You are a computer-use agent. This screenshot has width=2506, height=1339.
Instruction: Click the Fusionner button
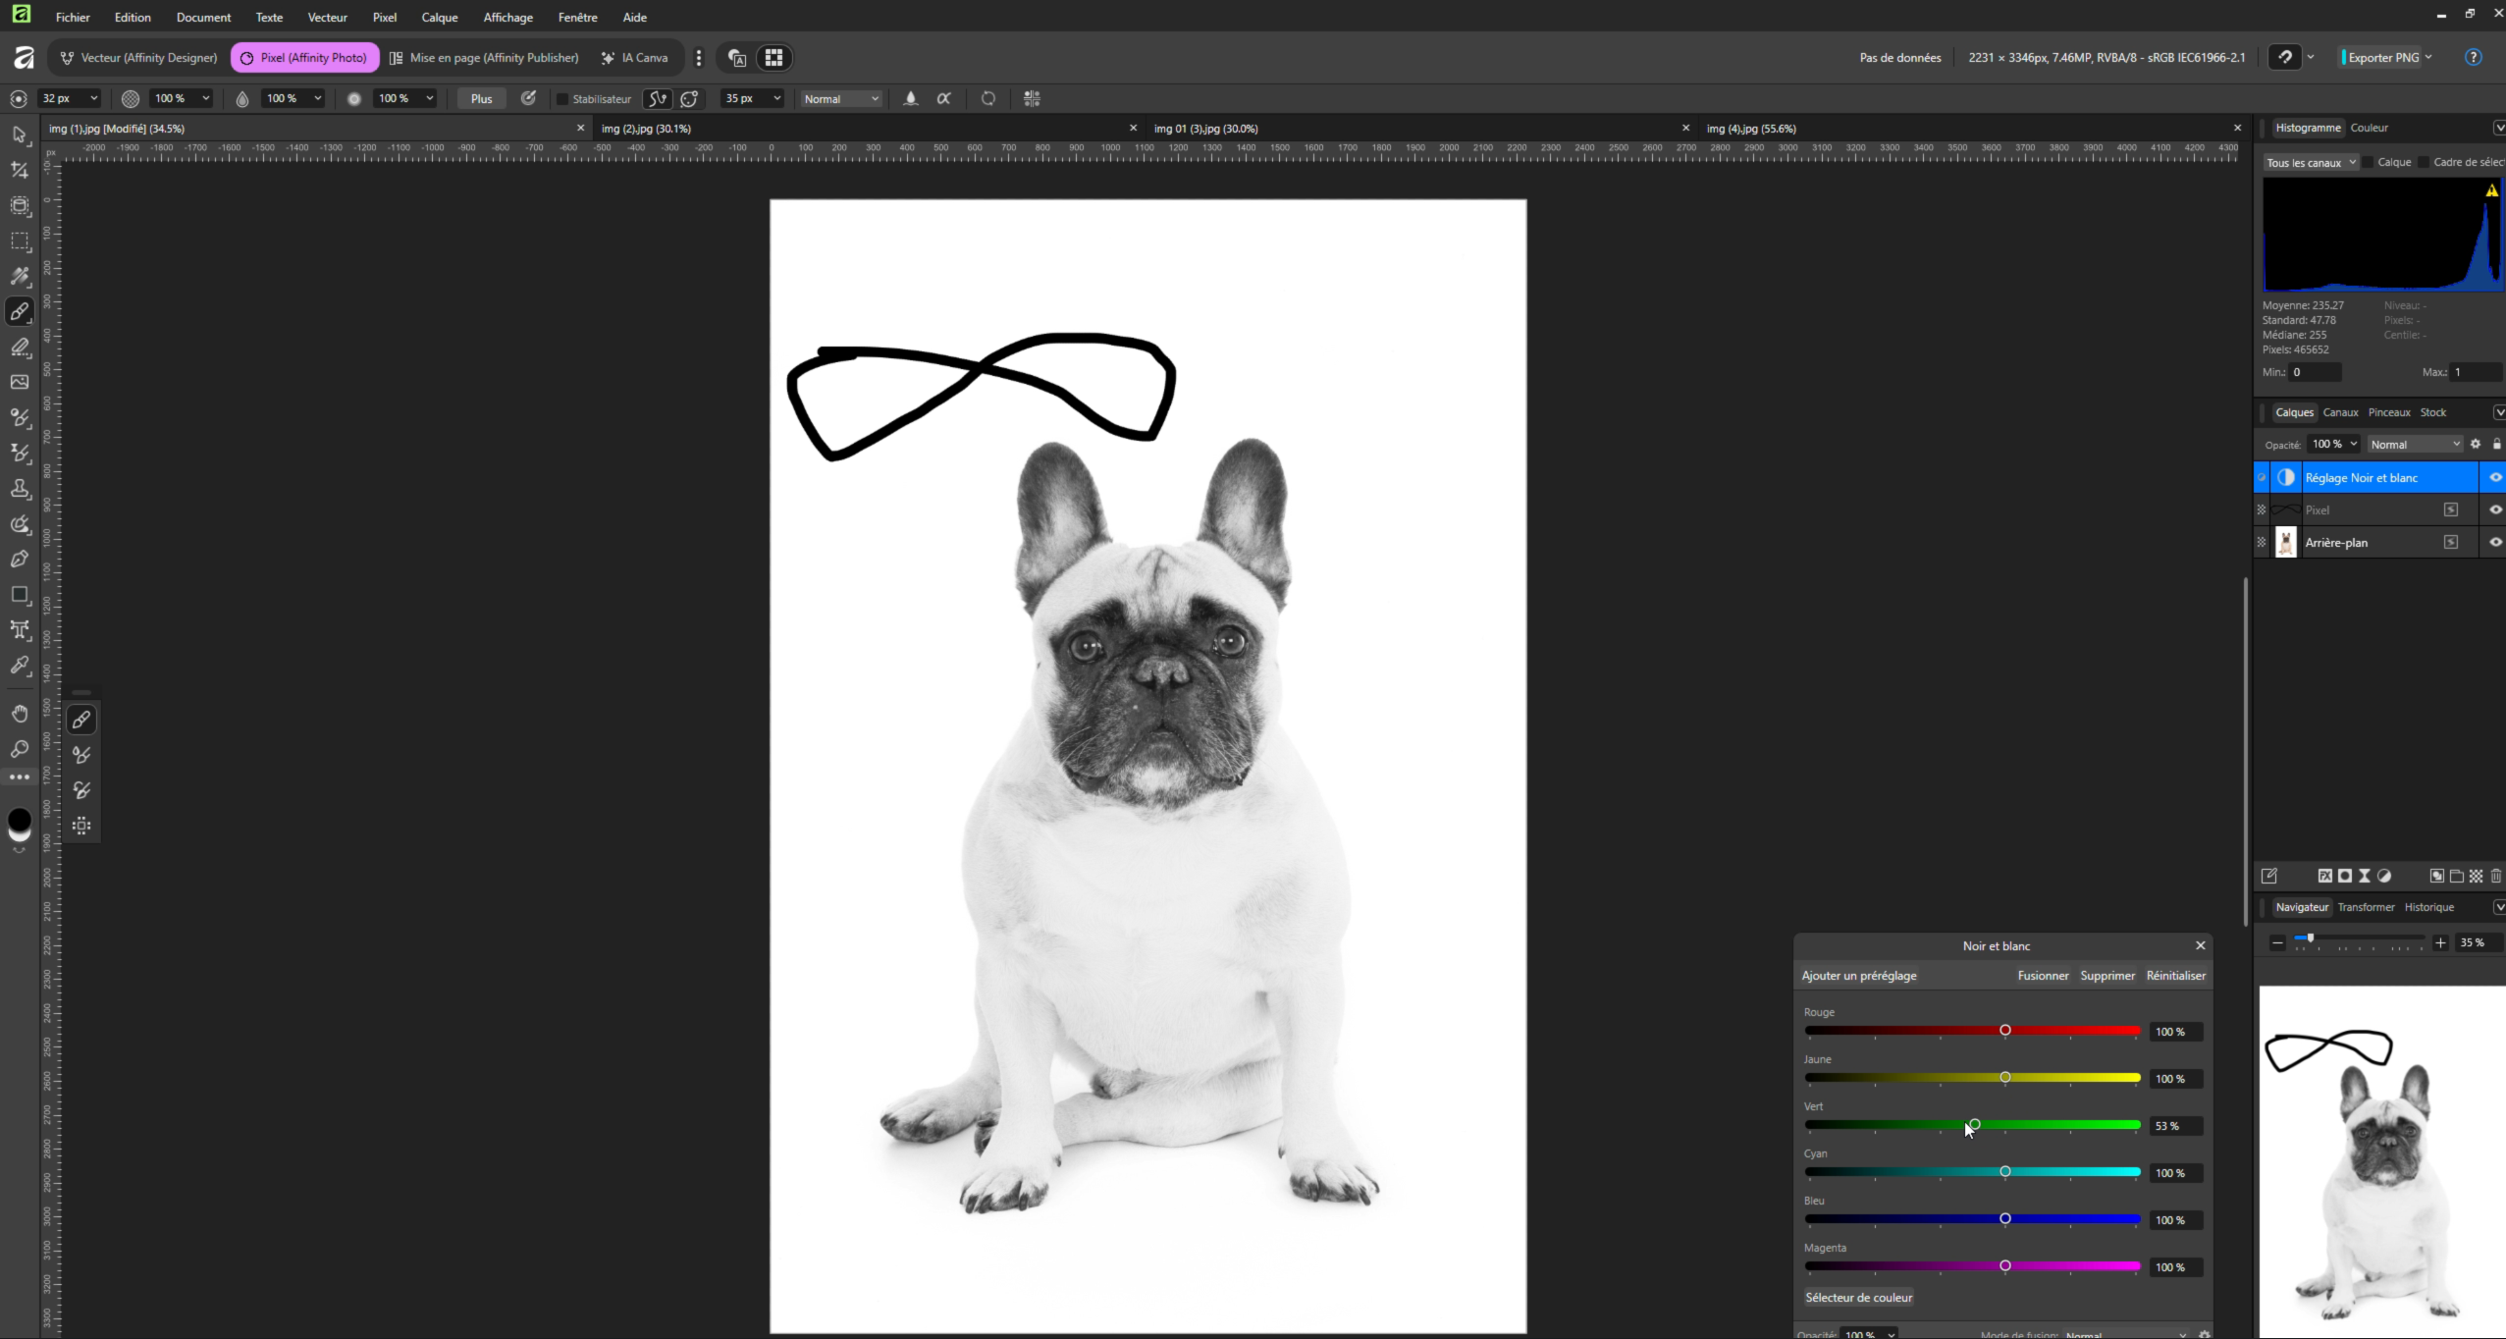pos(2043,976)
